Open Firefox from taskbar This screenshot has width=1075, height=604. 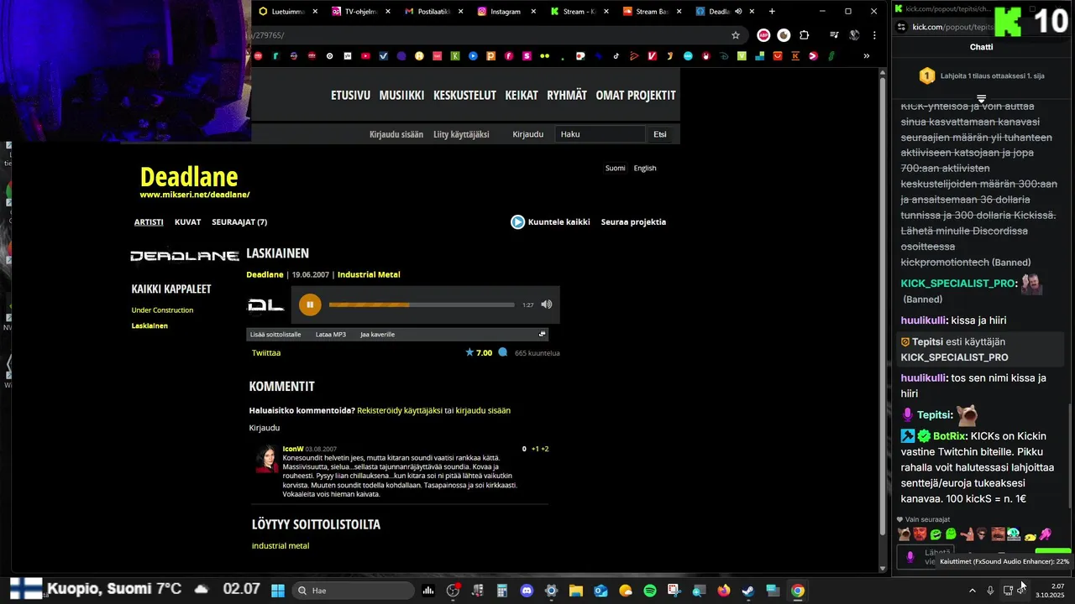pos(724,591)
